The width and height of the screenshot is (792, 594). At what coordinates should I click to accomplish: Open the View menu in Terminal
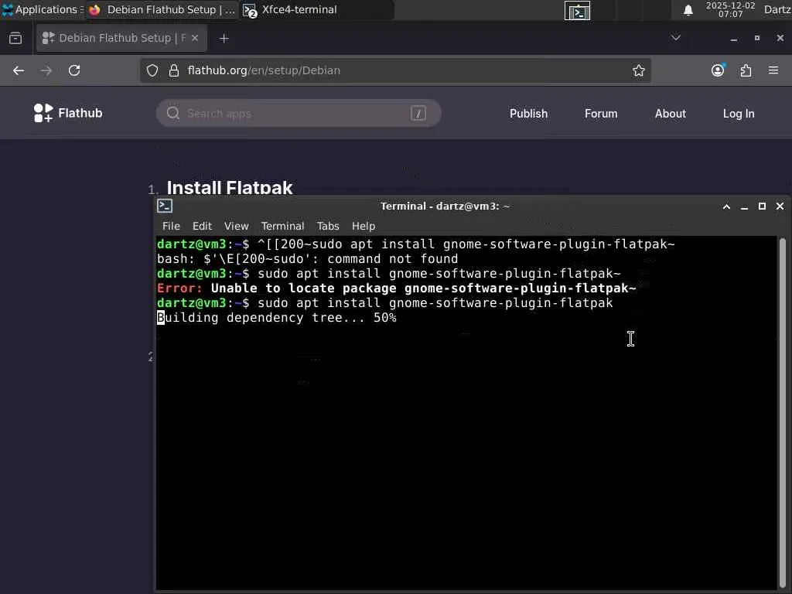pyautogui.click(x=237, y=227)
